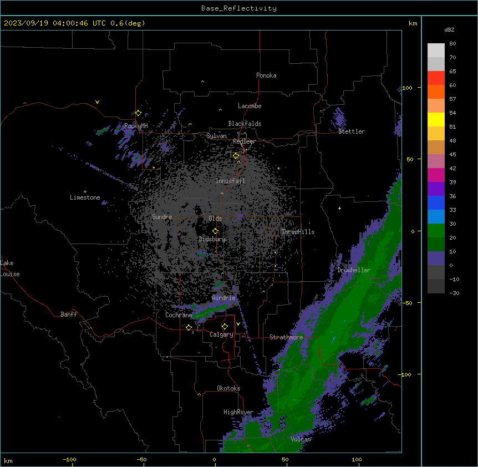Click the Didsbury city label

coord(212,239)
